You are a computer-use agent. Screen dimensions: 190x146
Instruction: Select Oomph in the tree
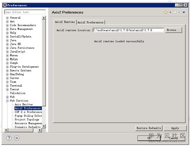coord(14,63)
